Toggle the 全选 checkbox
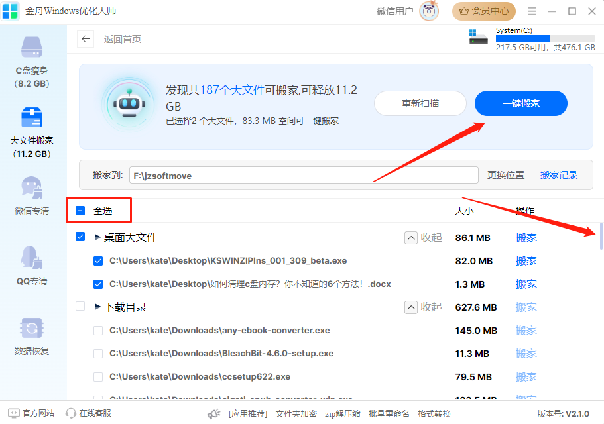604x424 pixels. tap(80, 211)
